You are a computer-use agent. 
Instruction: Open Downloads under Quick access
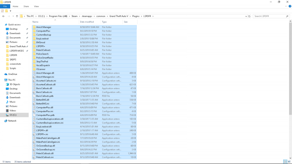[15, 33]
